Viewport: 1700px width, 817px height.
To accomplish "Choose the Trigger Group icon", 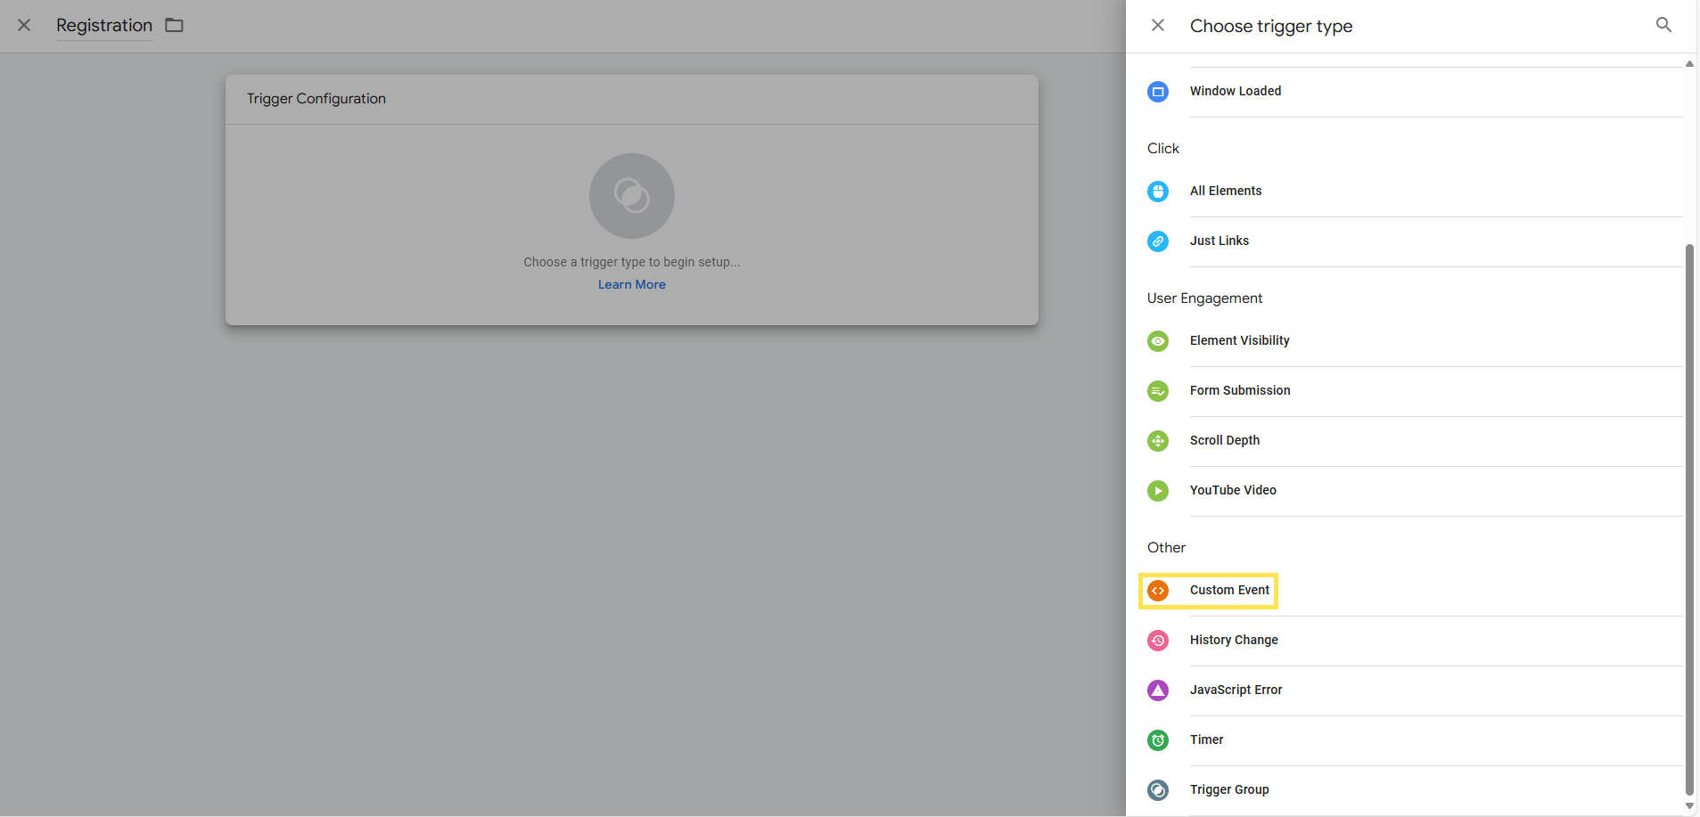I will tap(1157, 790).
